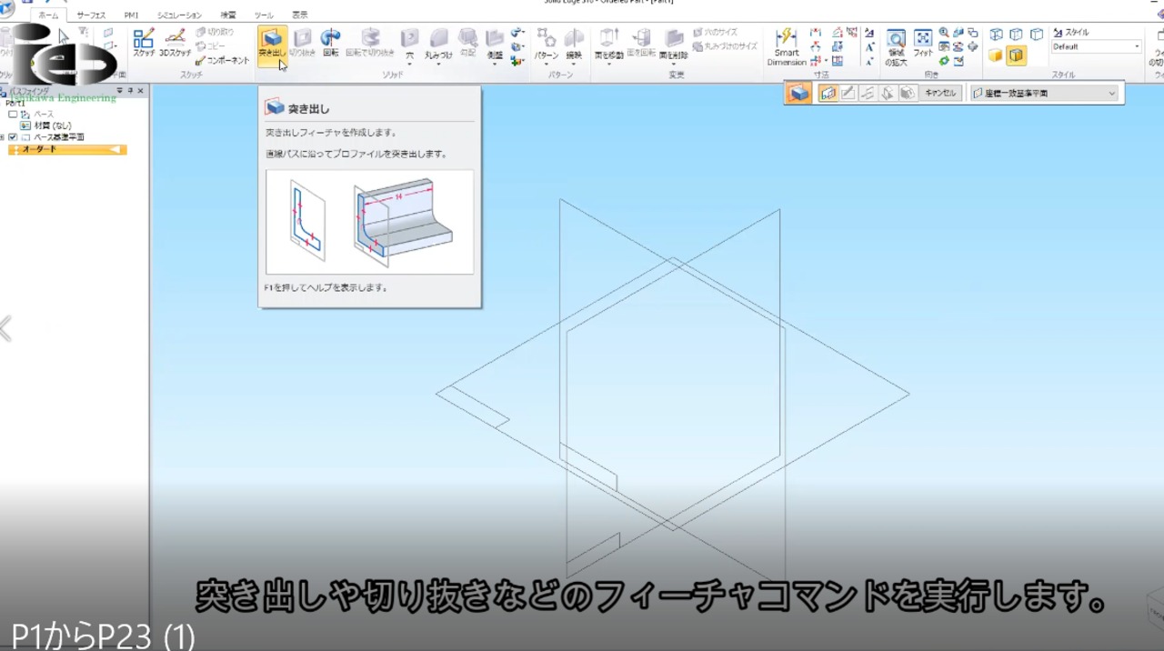Open the 3Dスケッチ tool

176,44
